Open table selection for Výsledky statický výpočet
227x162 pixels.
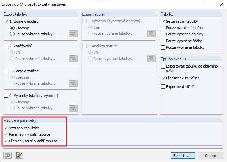point(73,108)
